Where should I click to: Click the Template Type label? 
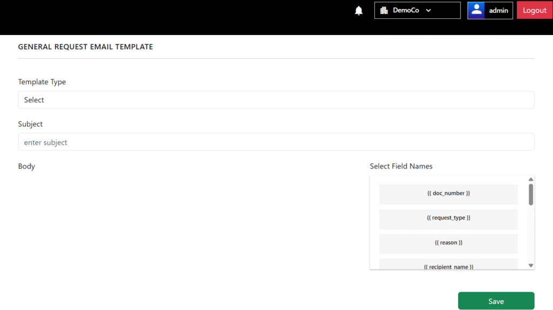pos(42,82)
